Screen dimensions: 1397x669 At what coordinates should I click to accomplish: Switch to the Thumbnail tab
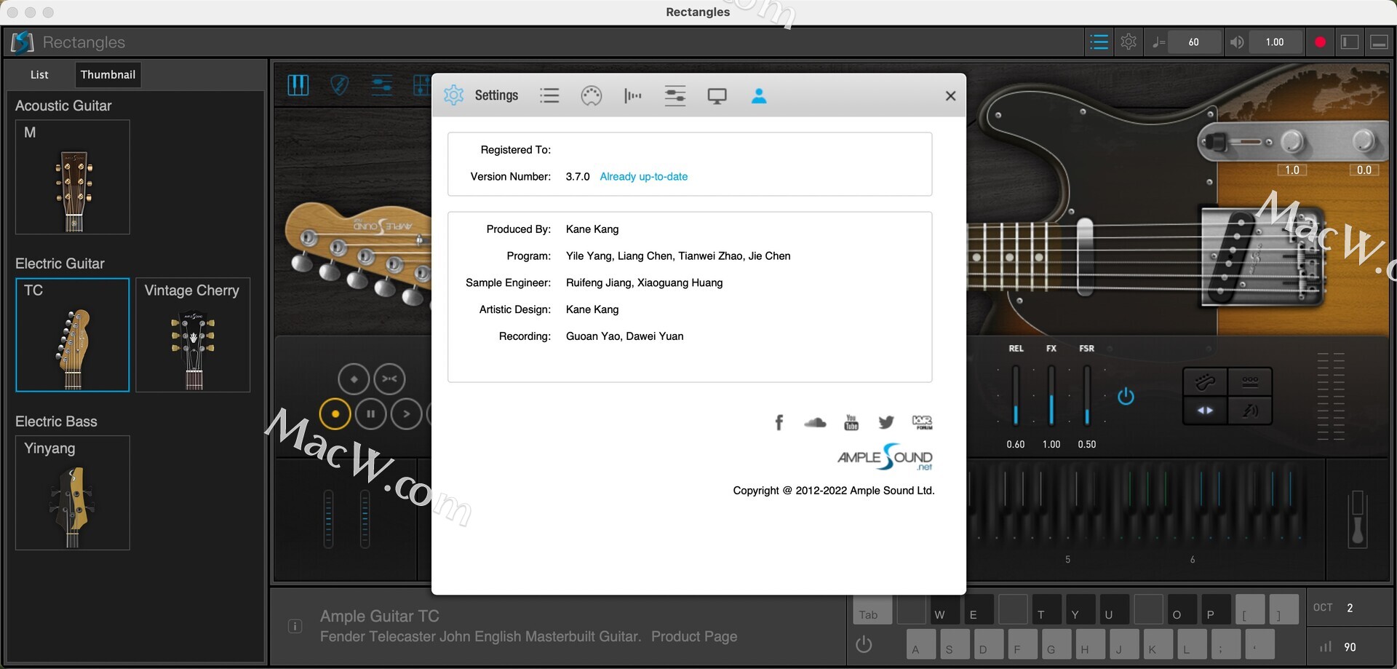click(108, 75)
